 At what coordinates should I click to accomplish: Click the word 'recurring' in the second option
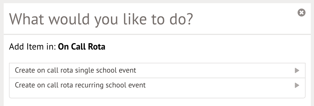pyautogui.click(x=90, y=85)
